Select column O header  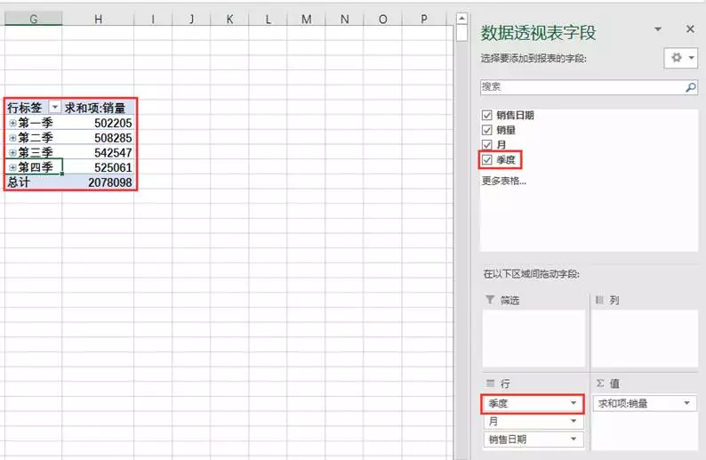tap(382, 19)
